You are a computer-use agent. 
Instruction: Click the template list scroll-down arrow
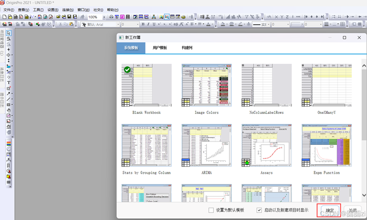(364, 195)
